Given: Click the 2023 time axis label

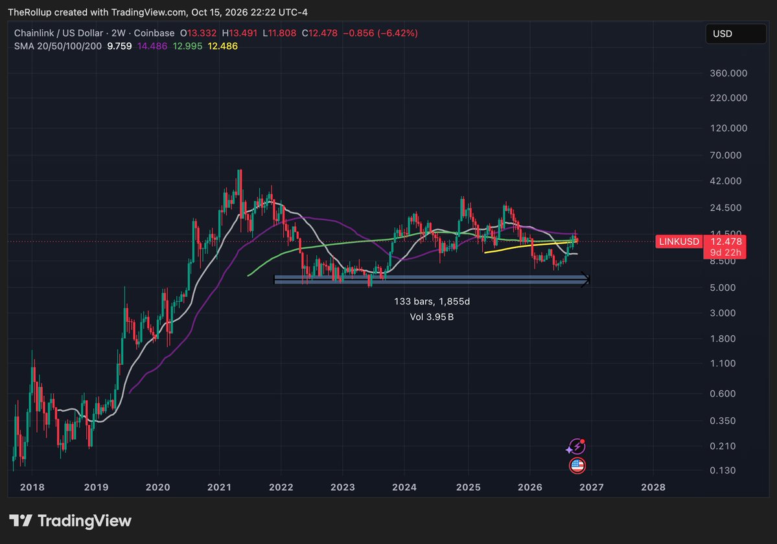Looking at the screenshot, I should click(342, 487).
